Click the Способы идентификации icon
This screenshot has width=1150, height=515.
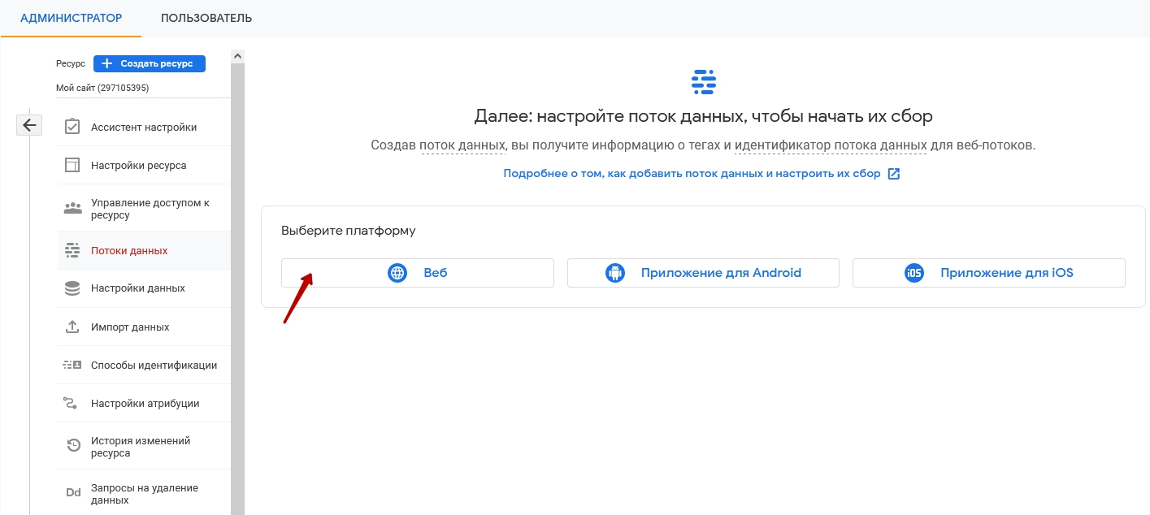pyautogui.click(x=72, y=365)
